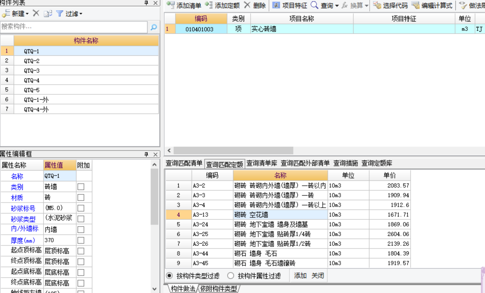Click the 厚度 value 370 cell

tap(60, 240)
